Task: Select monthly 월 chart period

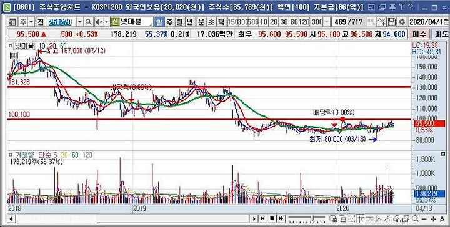Action: [179, 22]
